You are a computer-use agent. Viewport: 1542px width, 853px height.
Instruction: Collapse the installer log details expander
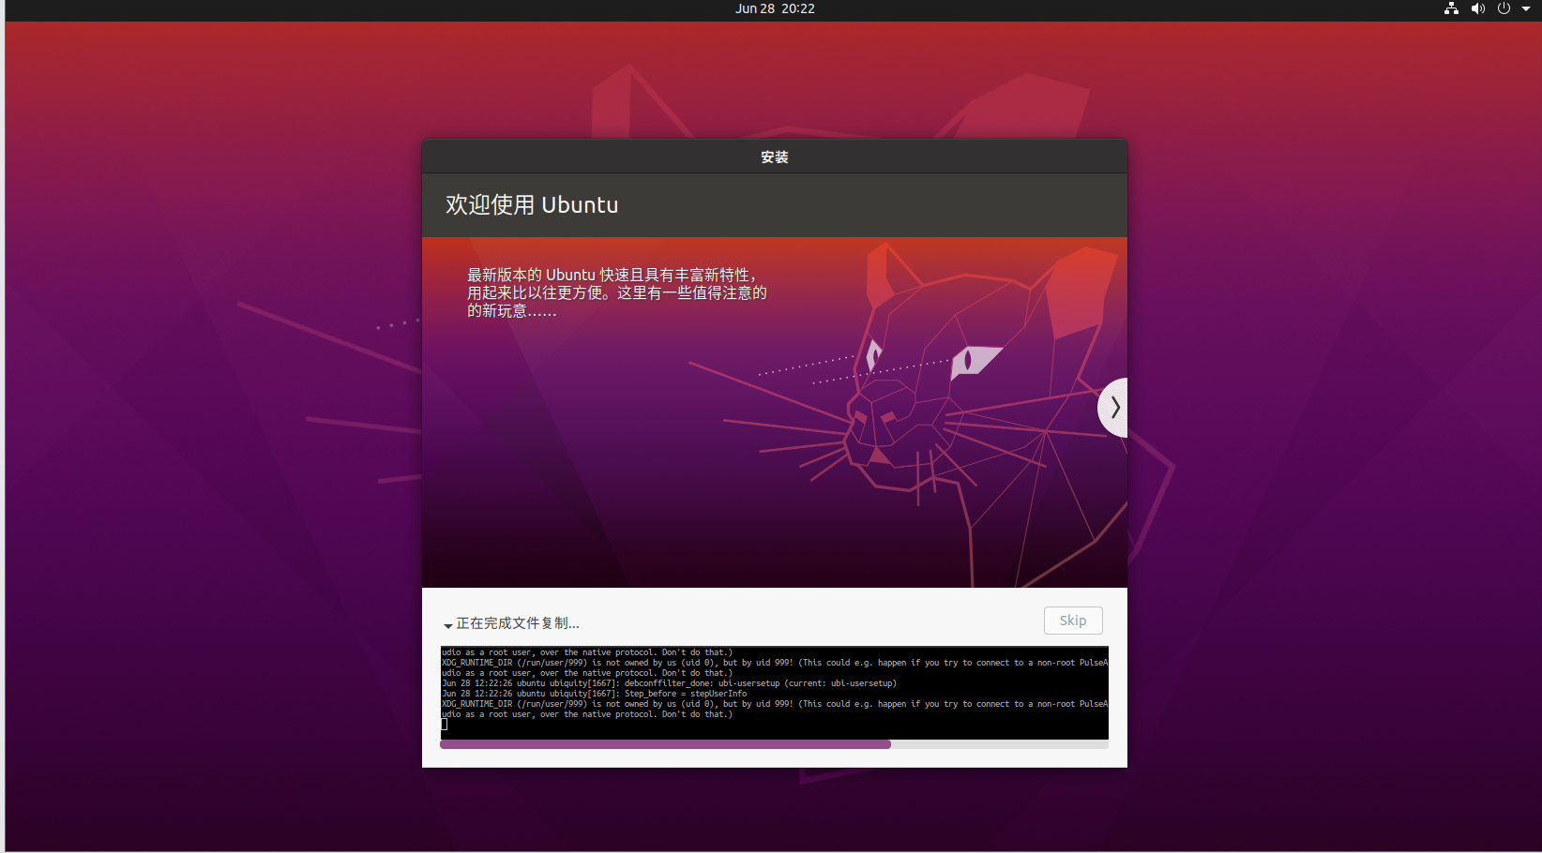448,625
